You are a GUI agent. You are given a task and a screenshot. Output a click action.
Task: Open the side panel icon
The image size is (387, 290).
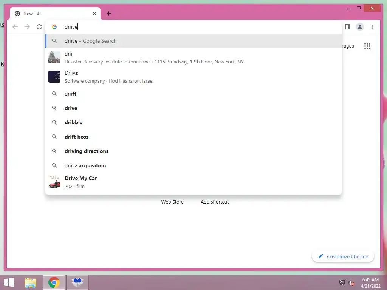(348, 27)
